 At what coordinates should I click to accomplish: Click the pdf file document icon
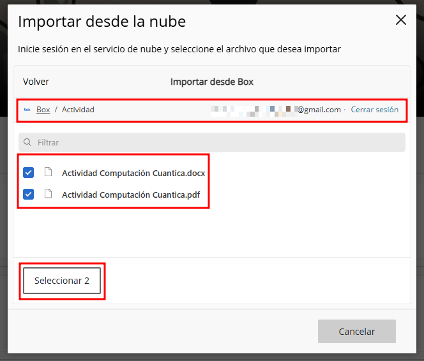(x=48, y=195)
